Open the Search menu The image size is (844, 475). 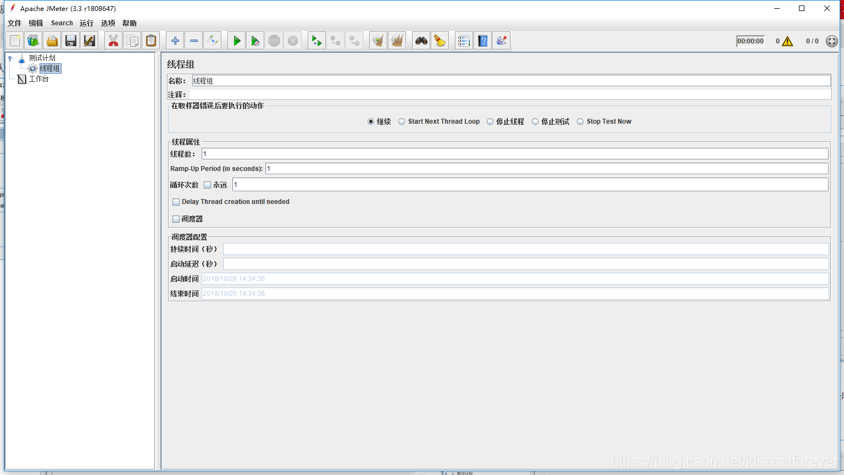point(62,23)
